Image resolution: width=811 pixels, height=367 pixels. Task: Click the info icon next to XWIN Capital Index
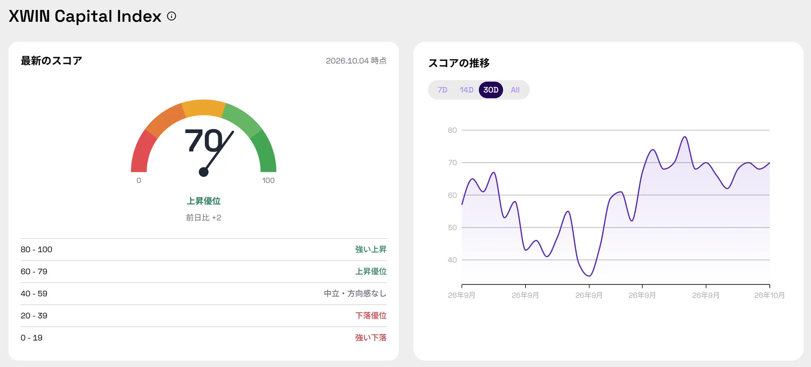[x=171, y=16]
